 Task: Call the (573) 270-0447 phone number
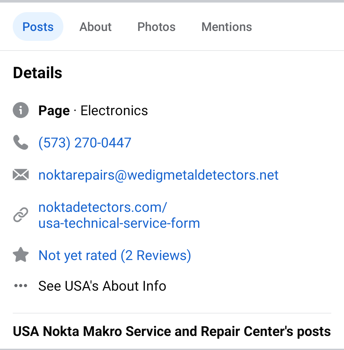[85, 143]
